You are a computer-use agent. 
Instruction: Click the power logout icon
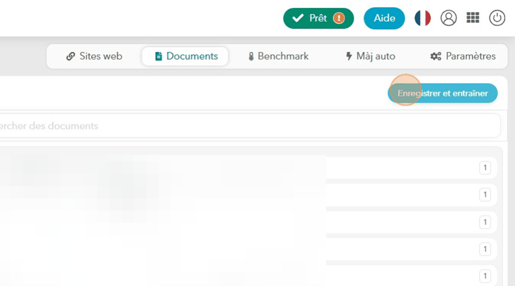tap(497, 18)
